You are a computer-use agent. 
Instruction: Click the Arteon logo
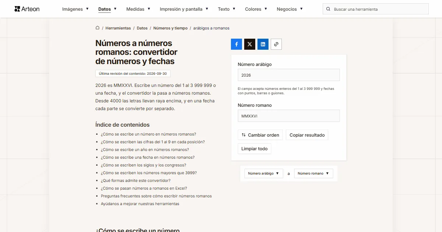pos(27,9)
